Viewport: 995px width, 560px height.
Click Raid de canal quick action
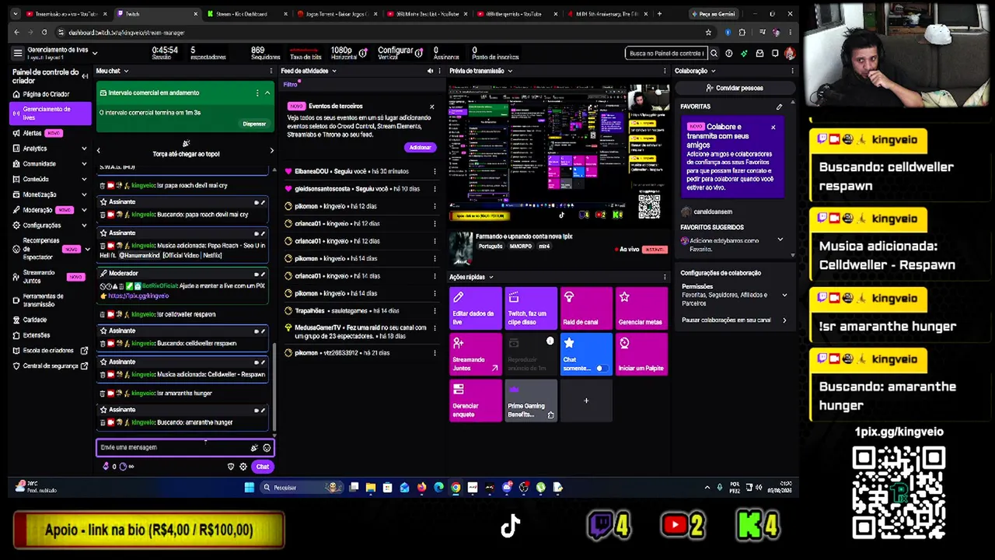click(586, 308)
